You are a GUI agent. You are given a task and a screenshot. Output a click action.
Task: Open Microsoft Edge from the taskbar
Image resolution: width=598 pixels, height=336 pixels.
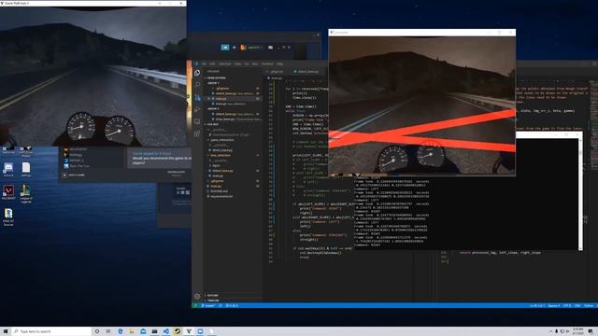pos(121,331)
